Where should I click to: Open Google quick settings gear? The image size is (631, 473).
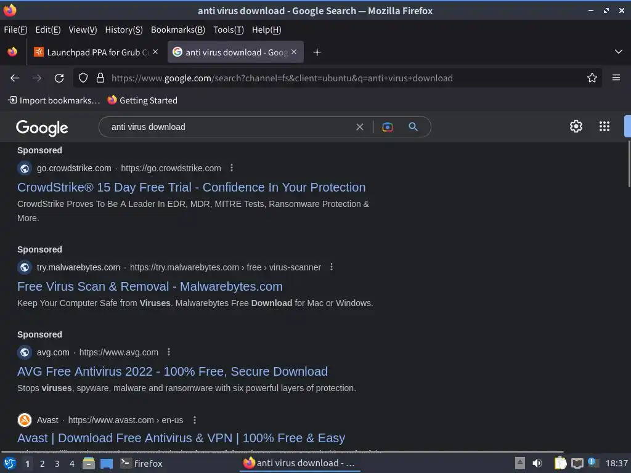(x=576, y=126)
